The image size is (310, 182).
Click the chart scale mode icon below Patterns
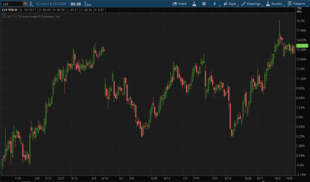pyautogui.click(x=299, y=10)
